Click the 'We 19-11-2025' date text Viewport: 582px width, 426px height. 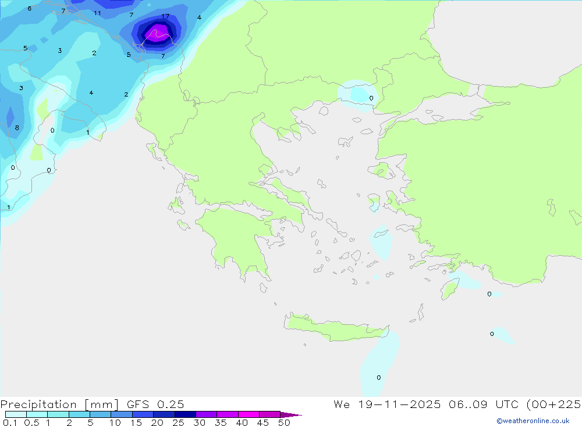[387, 404]
